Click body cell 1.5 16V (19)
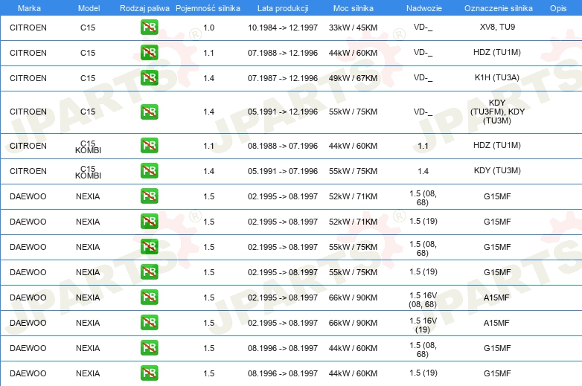The height and width of the screenshot is (386, 582). (423, 325)
